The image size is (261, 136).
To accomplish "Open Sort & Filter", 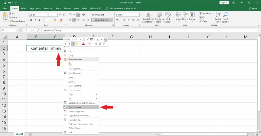I will click(218, 18).
